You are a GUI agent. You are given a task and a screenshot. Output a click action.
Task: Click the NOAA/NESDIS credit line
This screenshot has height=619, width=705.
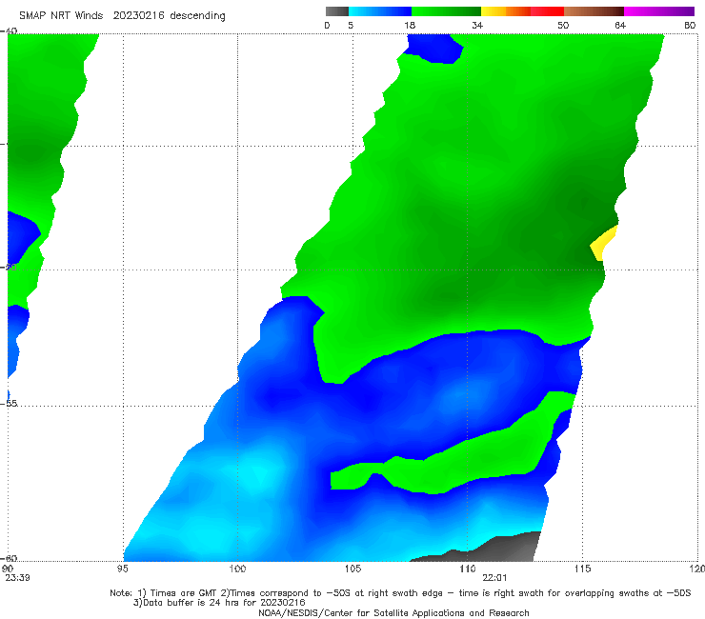click(x=393, y=612)
